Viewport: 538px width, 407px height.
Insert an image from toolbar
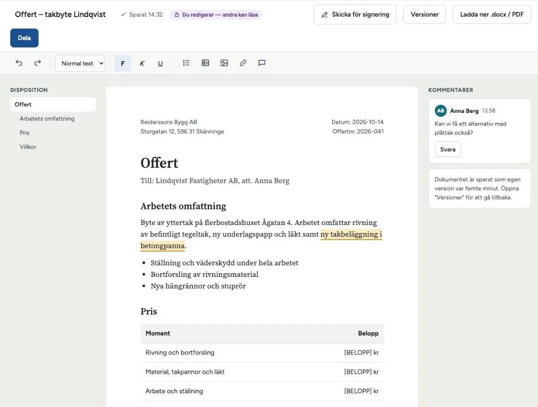coord(224,63)
